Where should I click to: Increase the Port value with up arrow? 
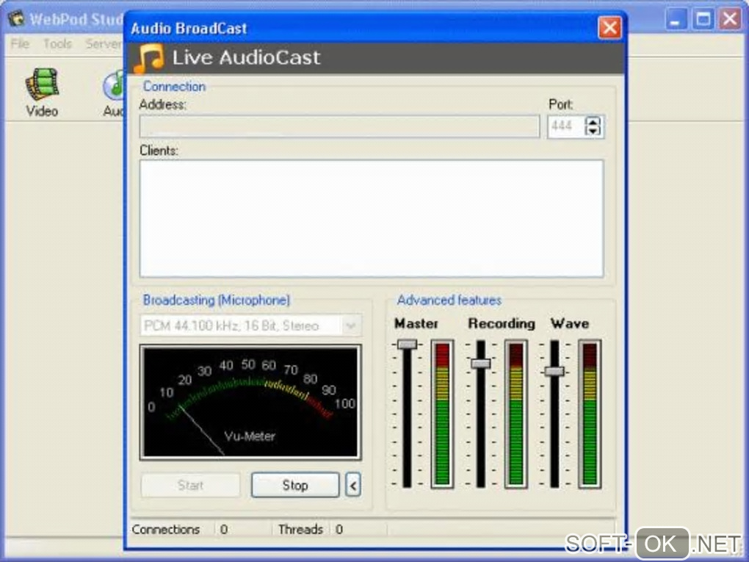click(593, 122)
